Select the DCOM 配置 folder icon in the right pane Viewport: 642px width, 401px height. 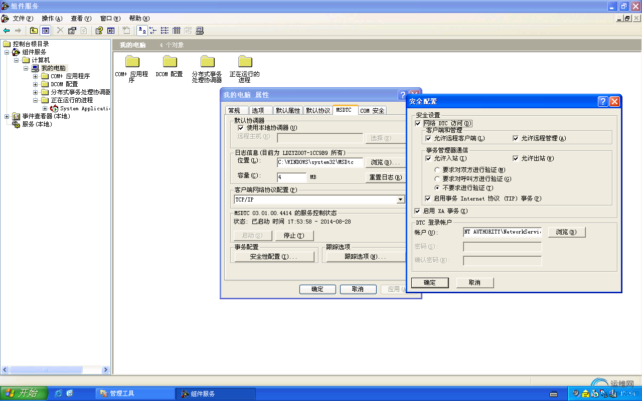tap(170, 61)
